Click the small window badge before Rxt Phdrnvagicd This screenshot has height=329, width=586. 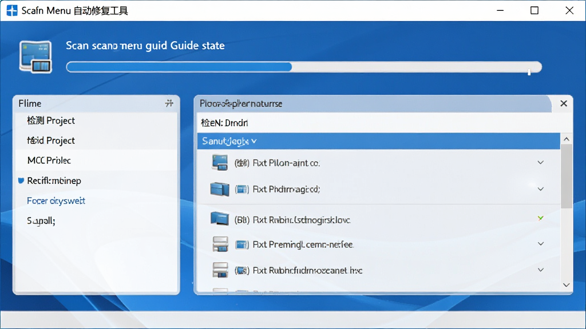pos(242,190)
